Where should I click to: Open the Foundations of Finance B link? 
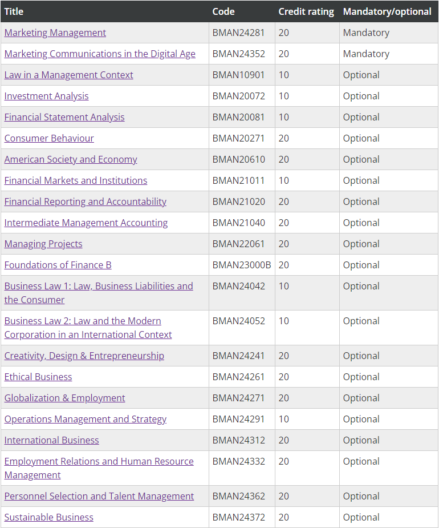pyautogui.click(x=58, y=265)
